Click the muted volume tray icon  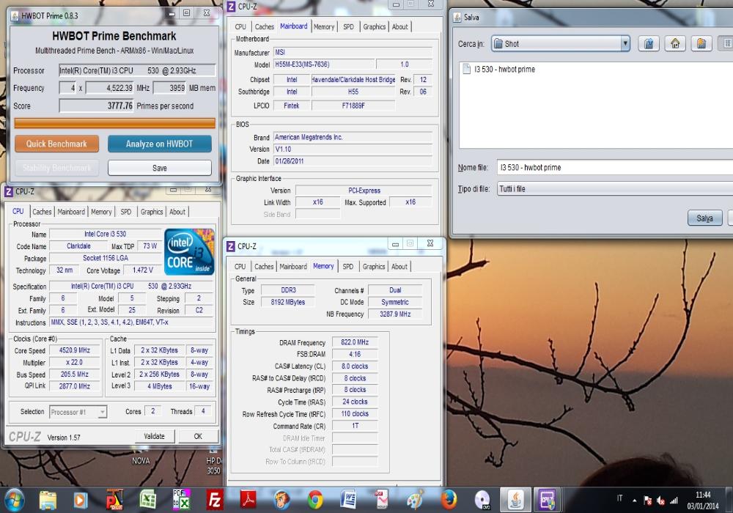[x=660, y=501]
